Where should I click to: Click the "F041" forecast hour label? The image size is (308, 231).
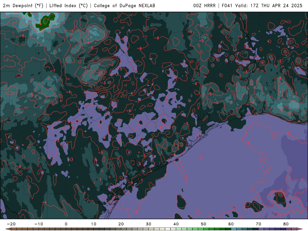[x=227, y=5]
